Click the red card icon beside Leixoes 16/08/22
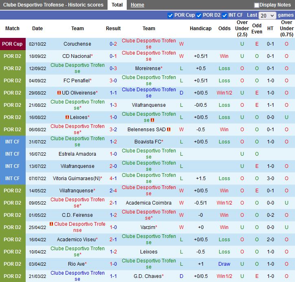 67,117
